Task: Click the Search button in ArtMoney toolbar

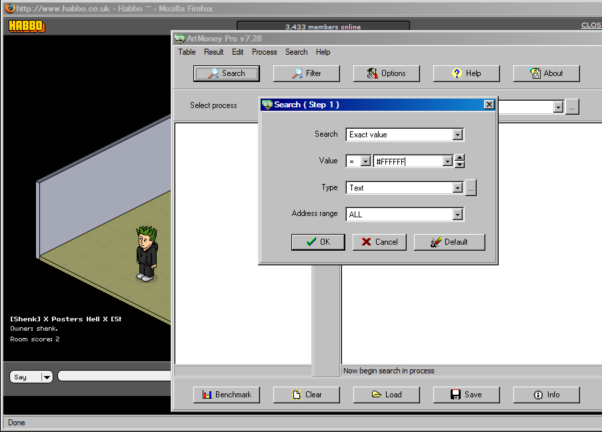Action: coord(227,73)
